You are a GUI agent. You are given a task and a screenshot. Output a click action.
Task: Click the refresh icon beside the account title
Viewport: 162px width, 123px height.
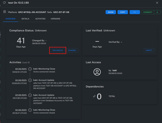point(4,3)
